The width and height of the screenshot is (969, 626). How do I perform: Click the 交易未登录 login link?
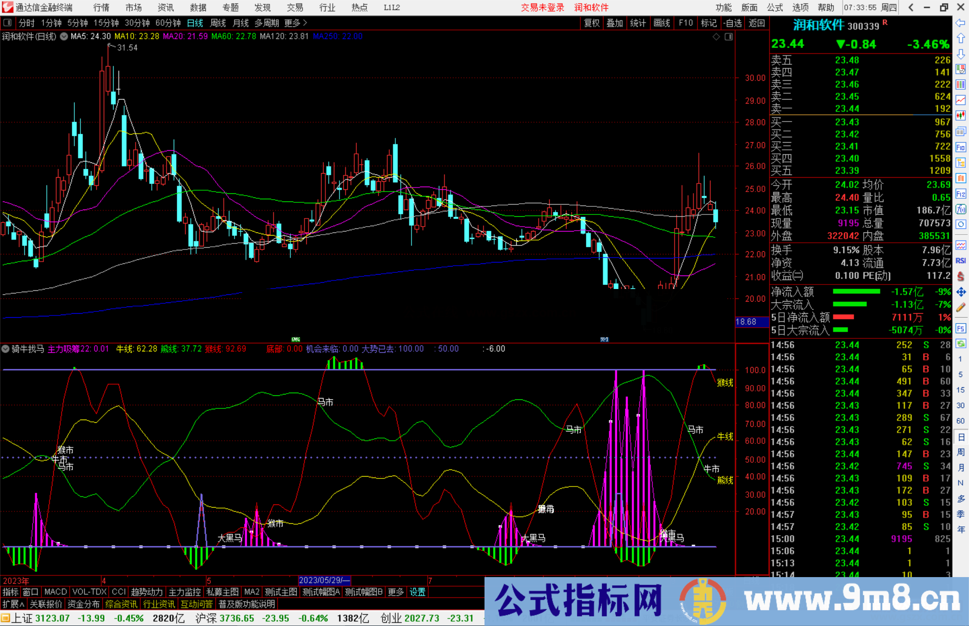click(x=543, y=8)
